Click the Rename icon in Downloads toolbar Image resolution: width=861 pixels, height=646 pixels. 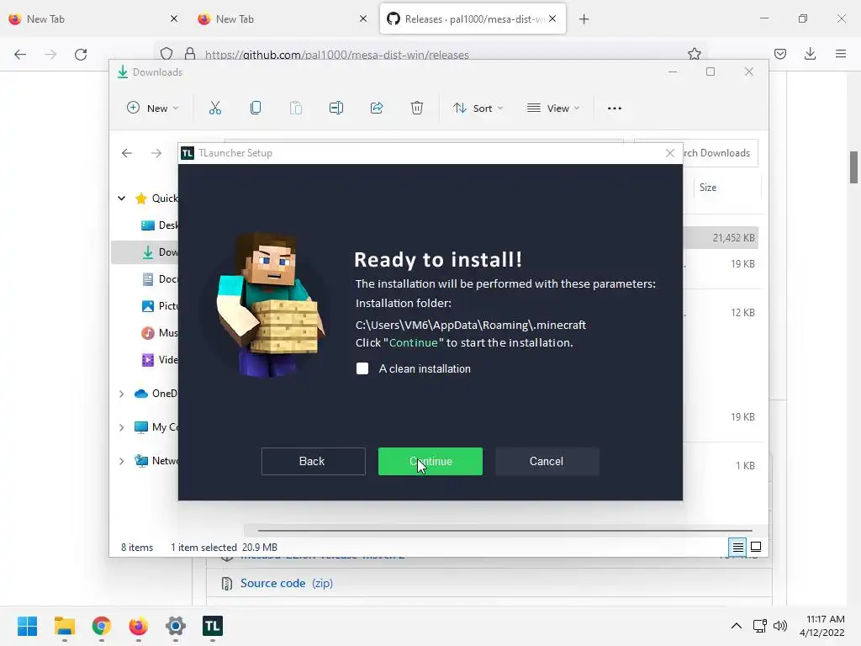(x=336, y=109)
